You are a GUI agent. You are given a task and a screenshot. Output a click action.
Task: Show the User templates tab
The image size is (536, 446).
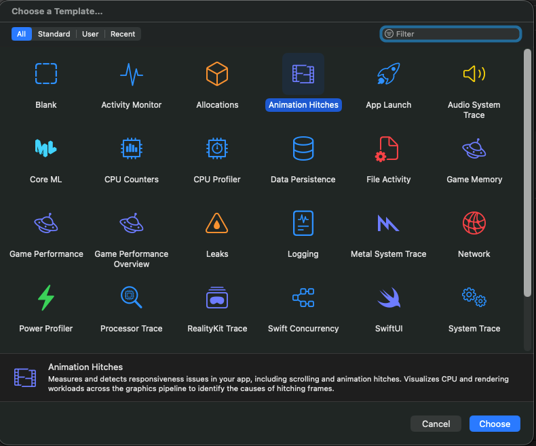90,34
